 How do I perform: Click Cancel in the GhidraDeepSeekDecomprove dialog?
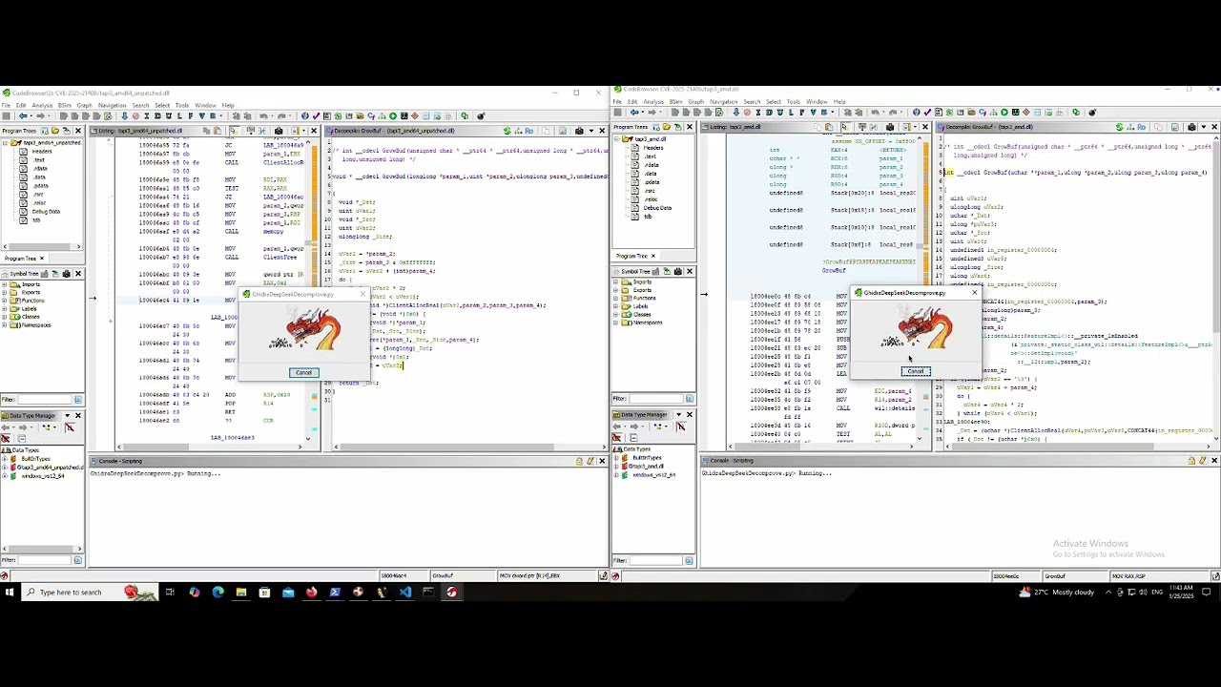coord(303,372)
